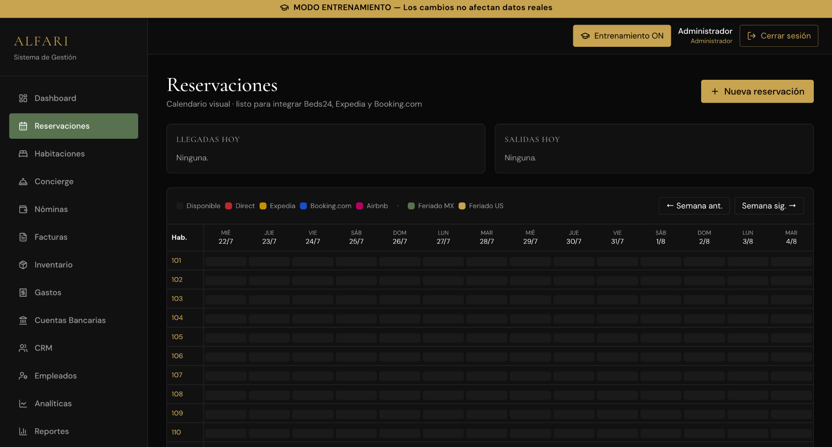The height and width of the screenshot is (447, 832).
Task: Open Habitaciones in the sidebar
Action: (x=74, y=154)
